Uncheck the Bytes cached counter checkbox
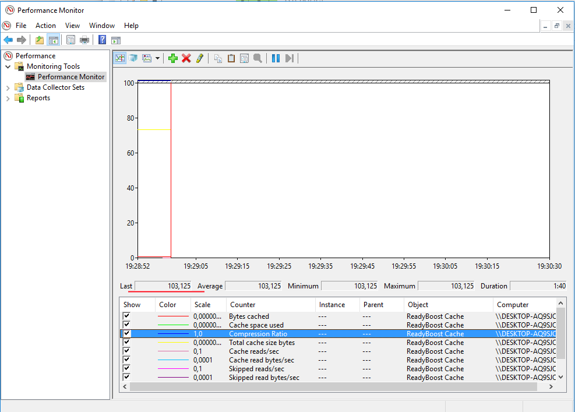The width and height of the screenshot is (575, 412). 126,316
